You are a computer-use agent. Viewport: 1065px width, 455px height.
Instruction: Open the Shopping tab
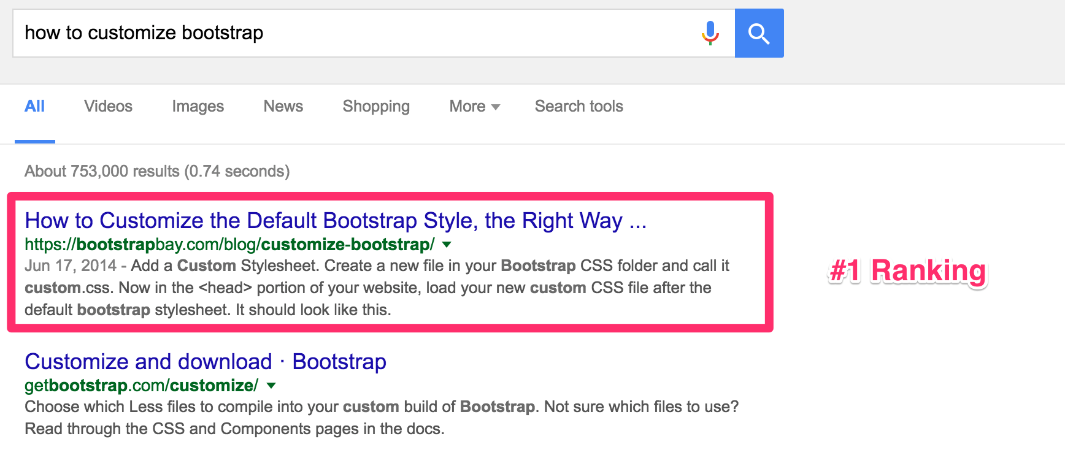376,107
